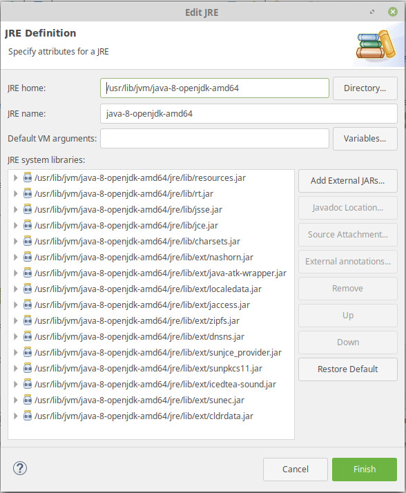Focus the Default VM arguments field
Viewport: 406px width, 493px height.
pos(215,138)
